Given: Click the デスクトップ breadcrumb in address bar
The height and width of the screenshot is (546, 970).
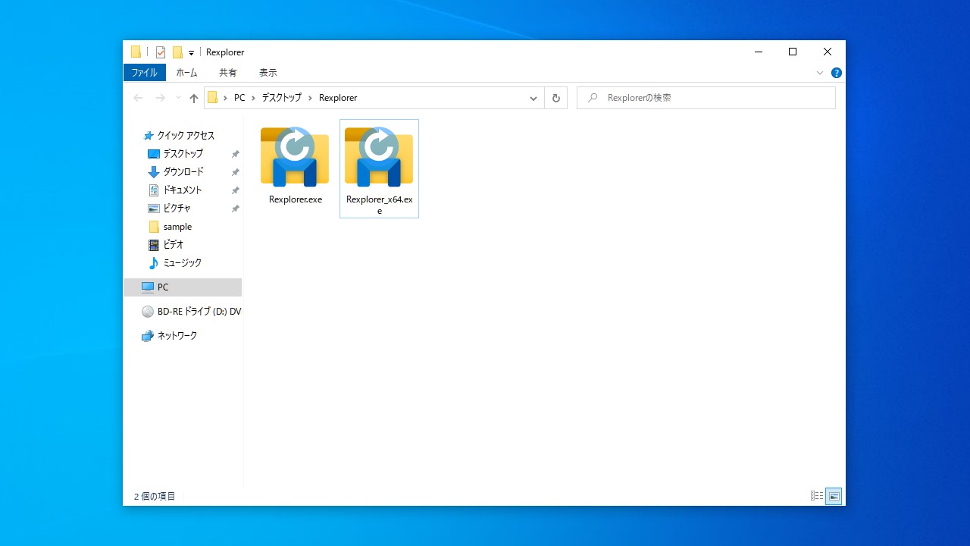Looking at the screenshot, I should pyautogui.click(x=282, y=98).
